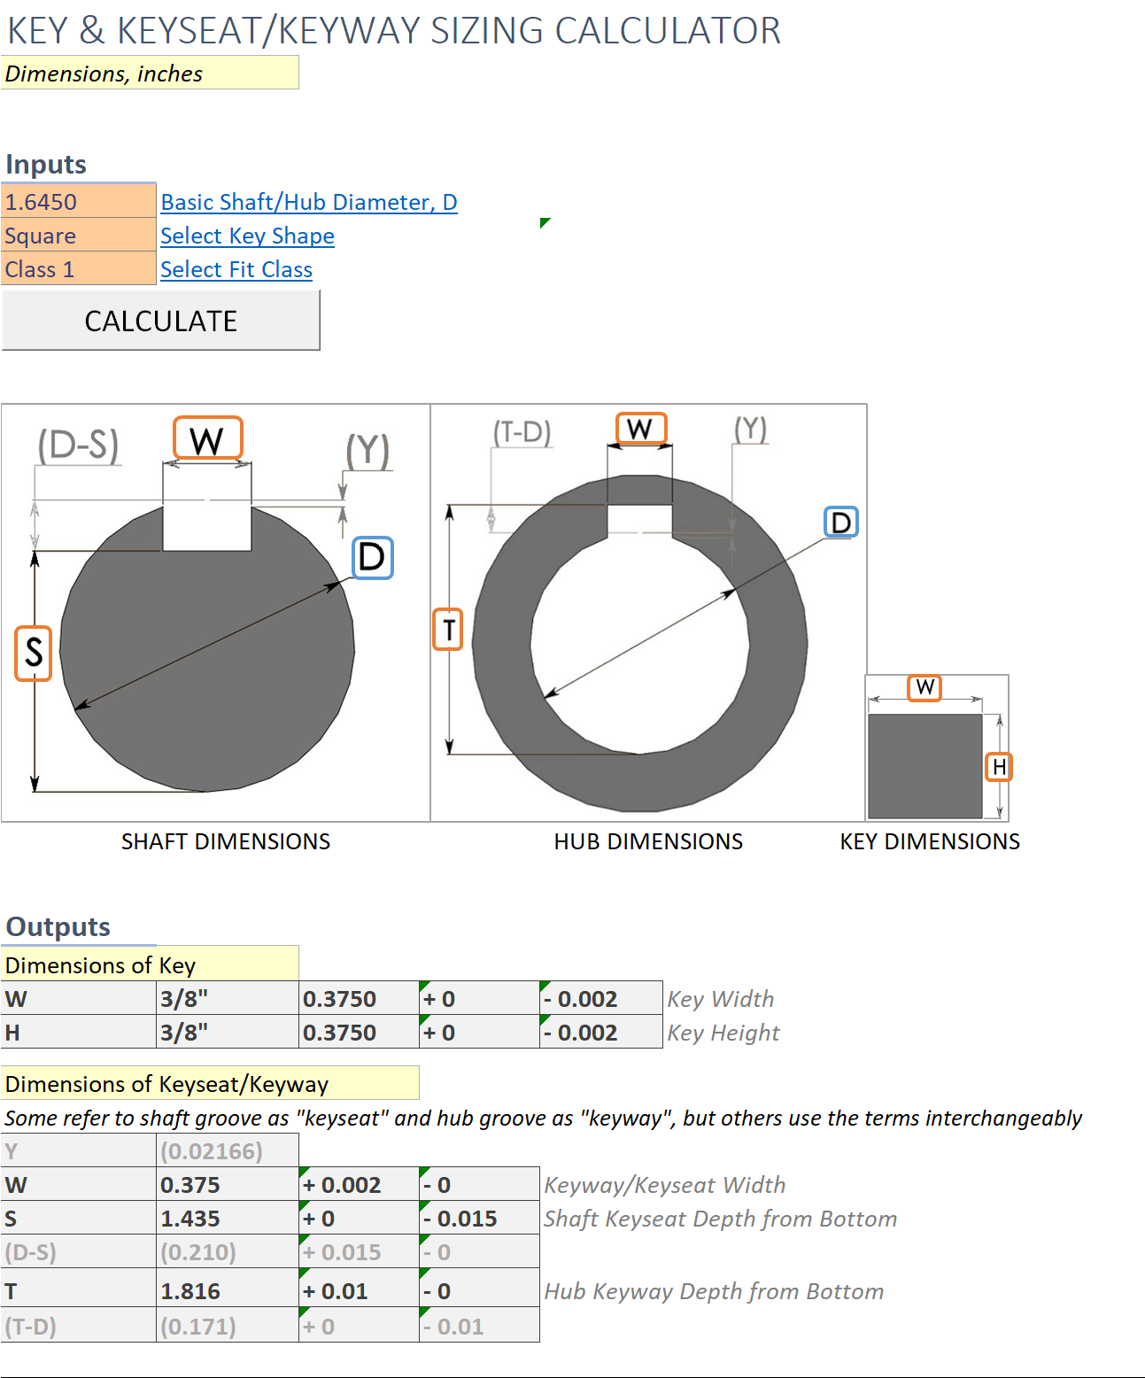Viewport: 1145px width, 1378px height.
Task: Select the 3/8" cell in the Key Height row
Action: coord(228,1032)
